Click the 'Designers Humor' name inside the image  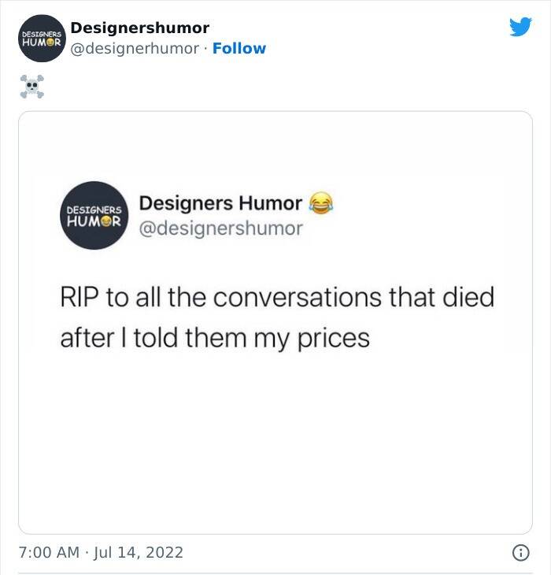click(220, 203)
